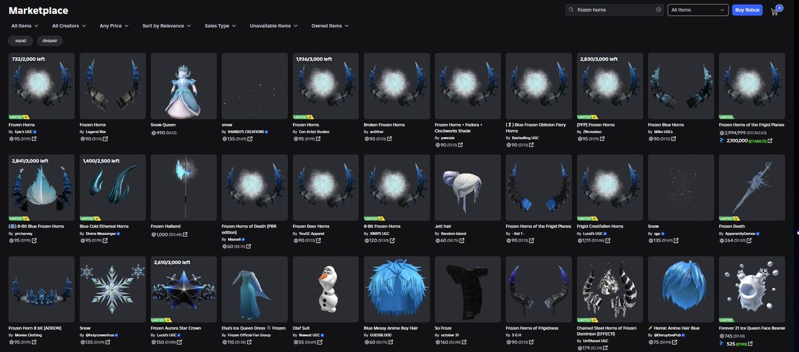This screenshot has width=799, height=352.
Task: Open the Any Price dropdown
Action: 114,26
